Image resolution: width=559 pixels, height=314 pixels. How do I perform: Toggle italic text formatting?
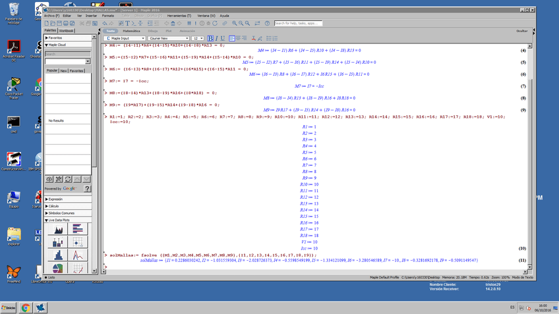pyautogui.click(x=216, y=39)
